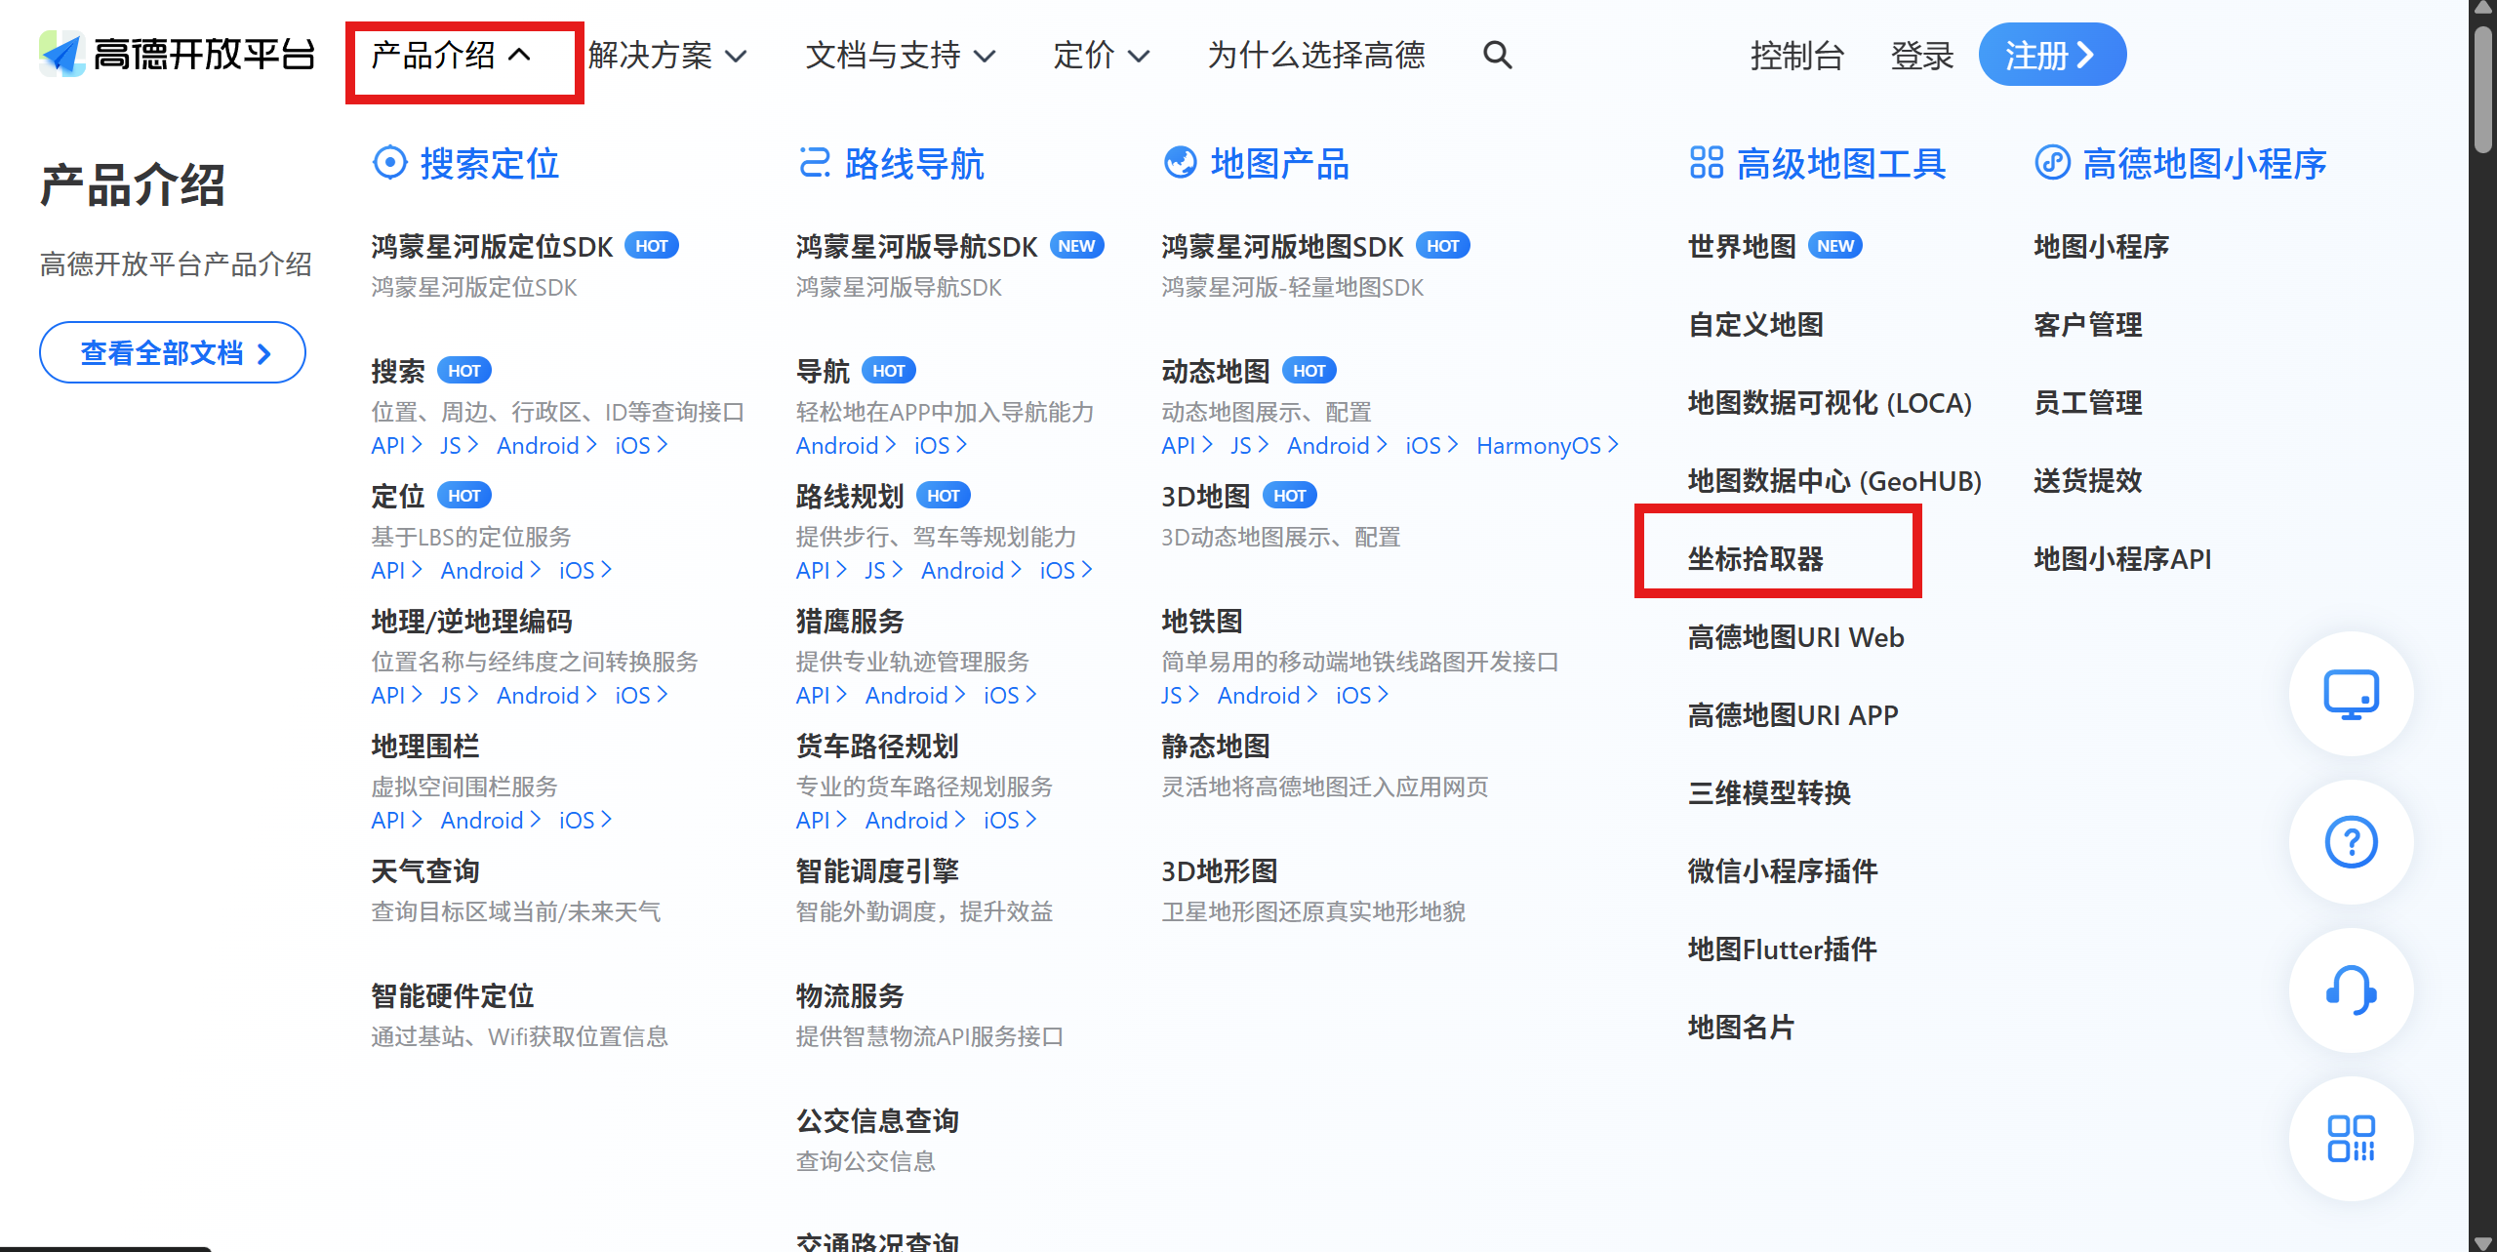Image resolution: width=2497 pixels, height=1252 pixels.
Task: Click HOT badge beside 搜索
Action: [463, 371]
